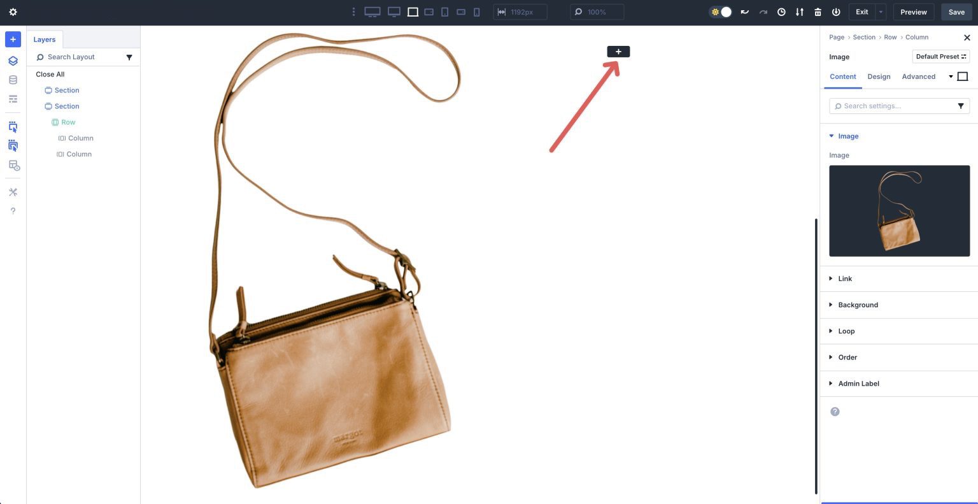
Task: Toggle light and dark builder theme
Action: (x=720, y=11)
